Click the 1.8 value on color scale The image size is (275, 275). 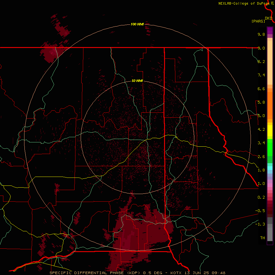tap(261, 170)
